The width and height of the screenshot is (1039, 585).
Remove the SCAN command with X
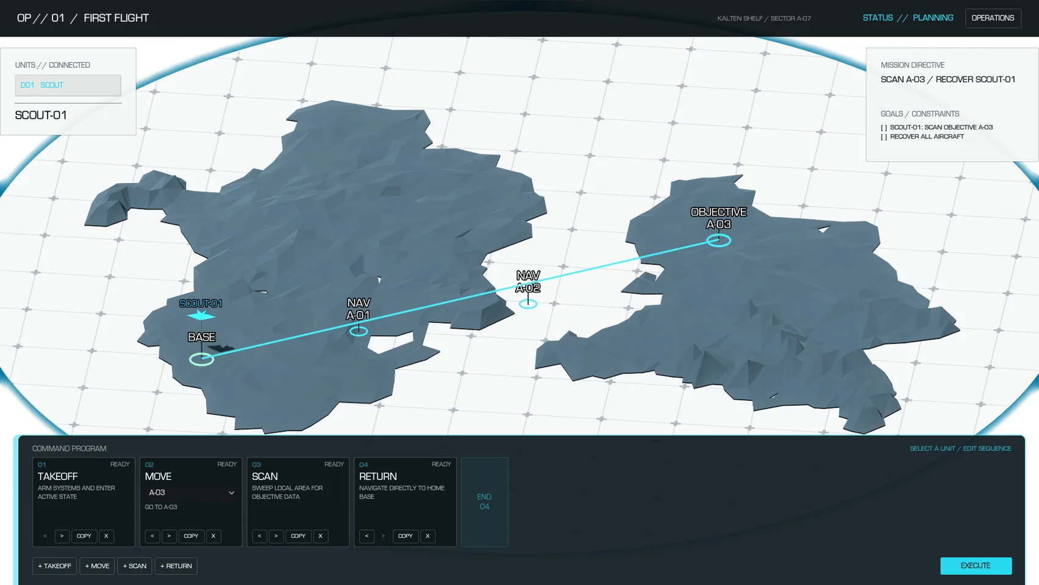[x=321, y=536]
